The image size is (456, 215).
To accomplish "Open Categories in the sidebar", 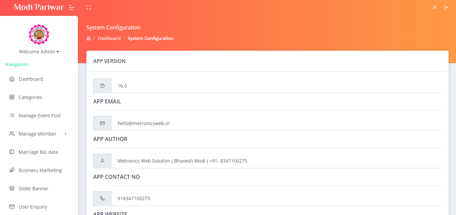I will point(30,97).
